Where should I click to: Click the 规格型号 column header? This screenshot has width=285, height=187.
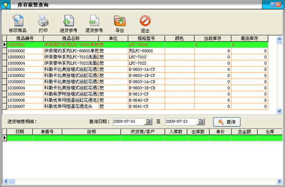(146, 38)
